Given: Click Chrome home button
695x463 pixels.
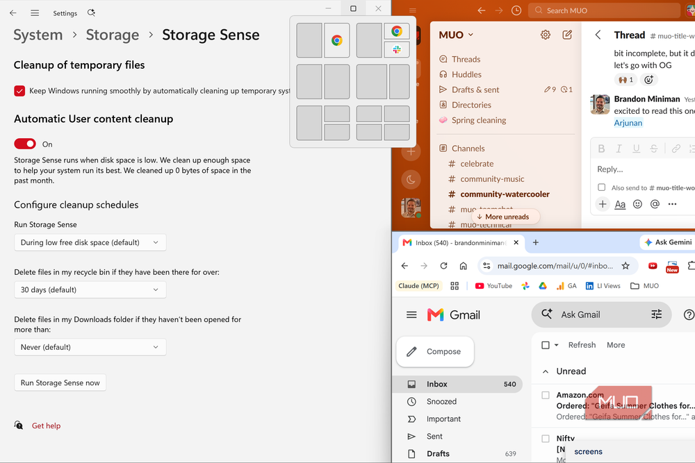Looking at the screenshot, I should (463, 266).
